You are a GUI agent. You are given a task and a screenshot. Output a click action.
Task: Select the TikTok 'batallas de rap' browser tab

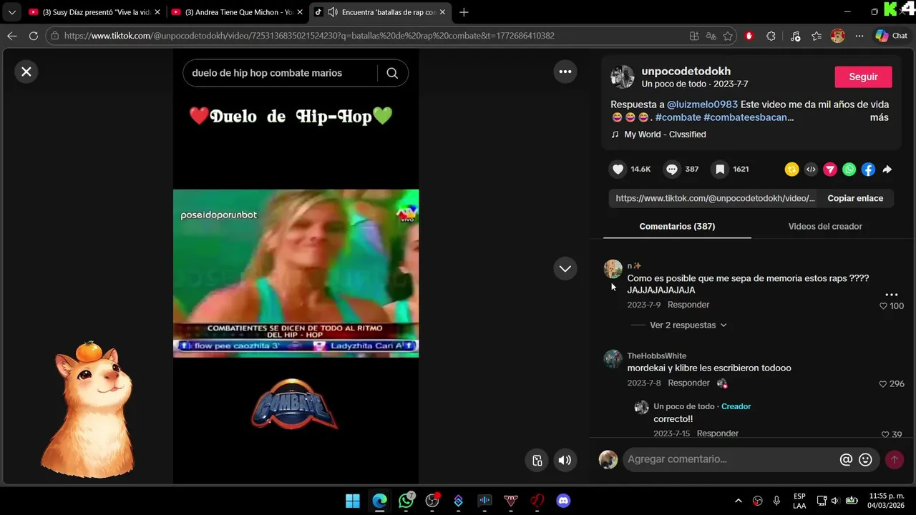(x=380, y=12)
